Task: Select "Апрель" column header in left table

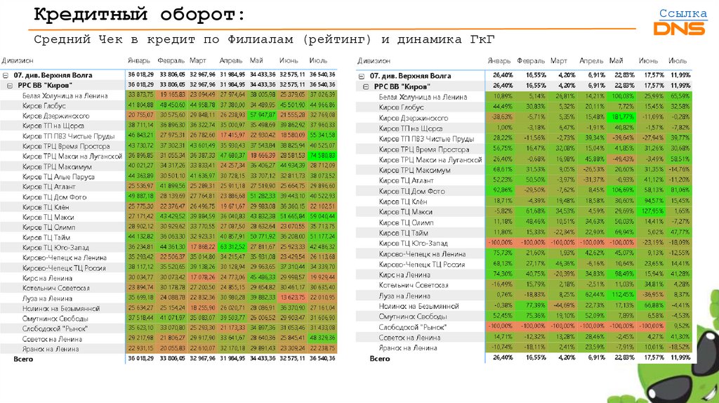Action: coord(230,60)
